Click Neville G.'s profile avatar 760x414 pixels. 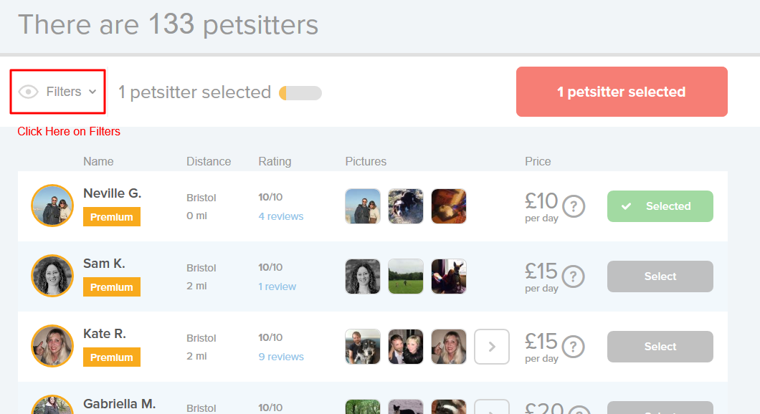[52, 206]
